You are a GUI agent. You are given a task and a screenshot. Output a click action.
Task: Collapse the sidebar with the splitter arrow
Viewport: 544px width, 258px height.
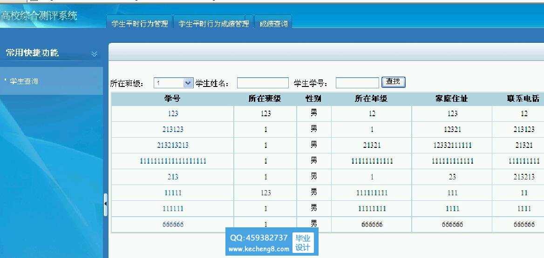coord(105,205)
